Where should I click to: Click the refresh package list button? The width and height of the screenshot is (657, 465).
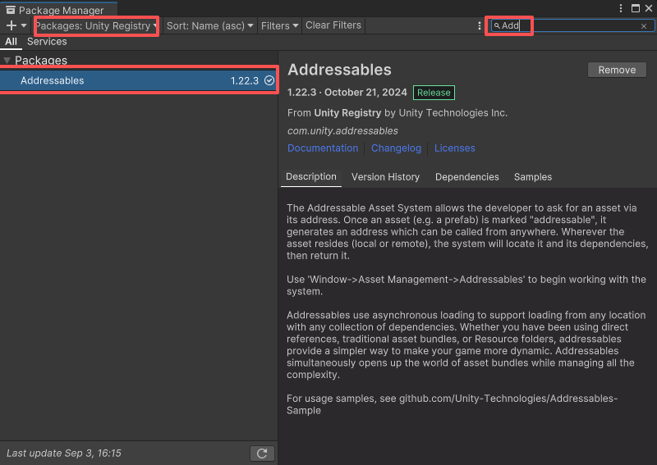click(x=262, y=454)
